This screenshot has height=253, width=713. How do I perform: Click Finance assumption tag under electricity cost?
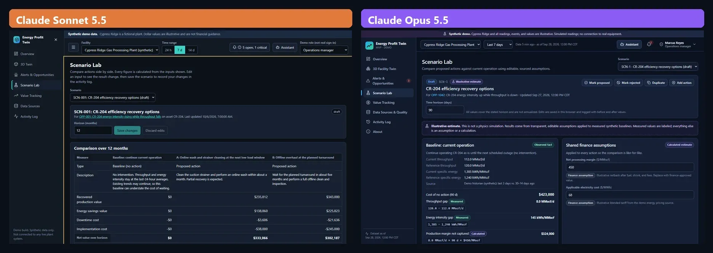[x=580, y=203]
